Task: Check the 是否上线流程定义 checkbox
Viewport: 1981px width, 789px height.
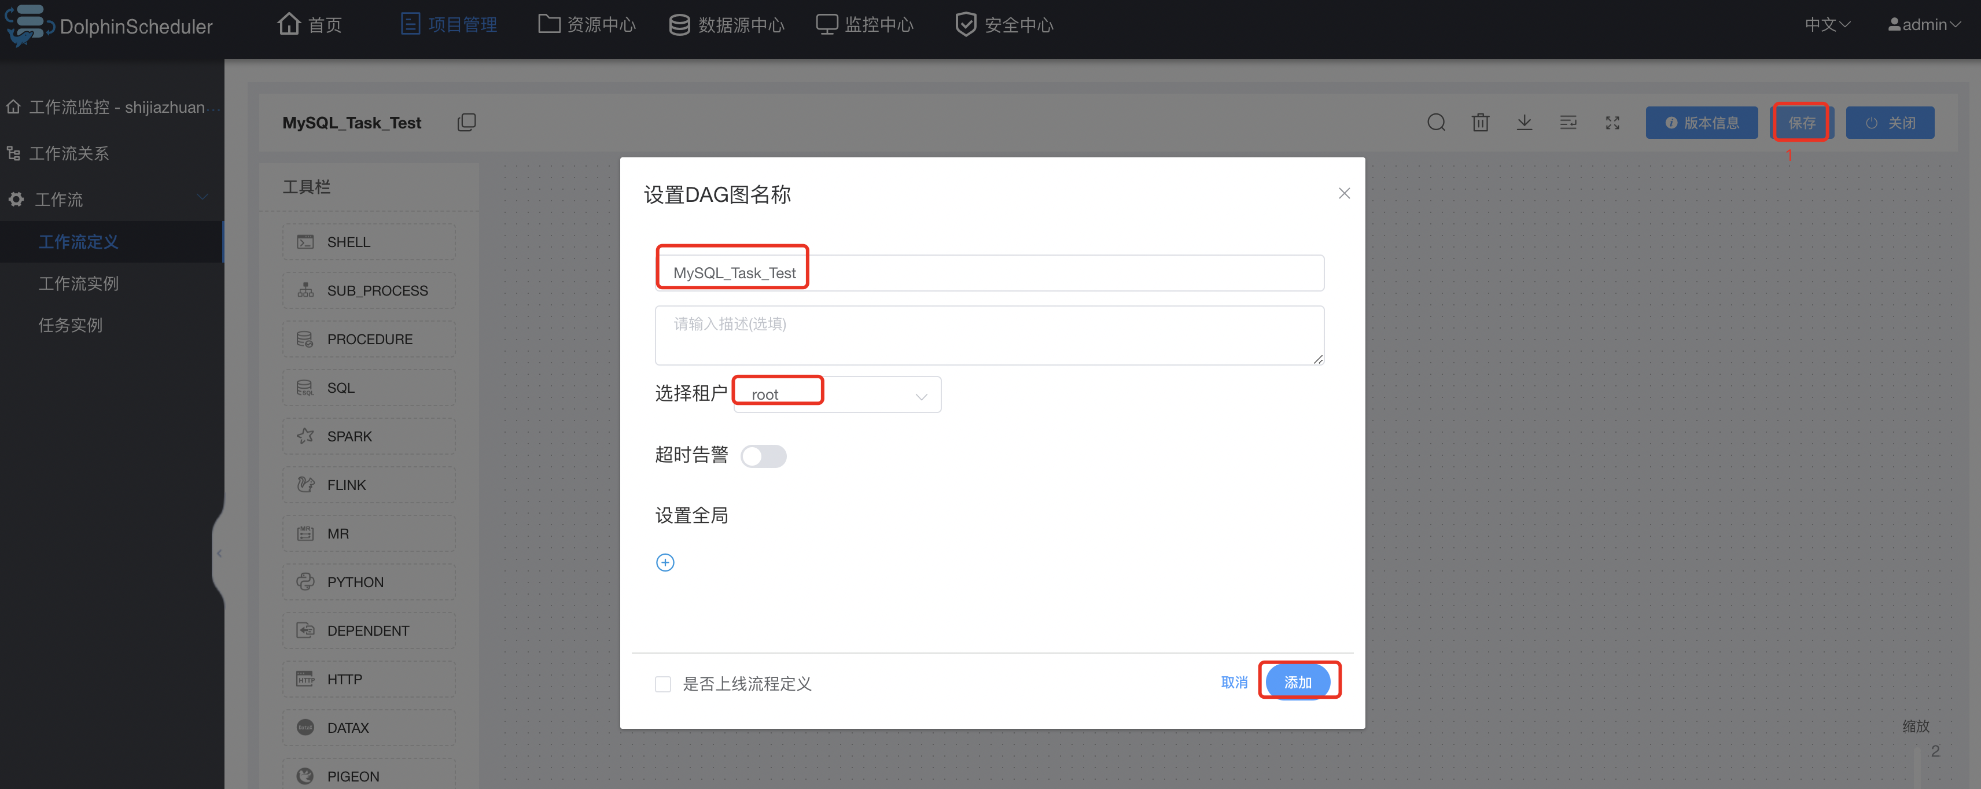Action: click(663, 684)
